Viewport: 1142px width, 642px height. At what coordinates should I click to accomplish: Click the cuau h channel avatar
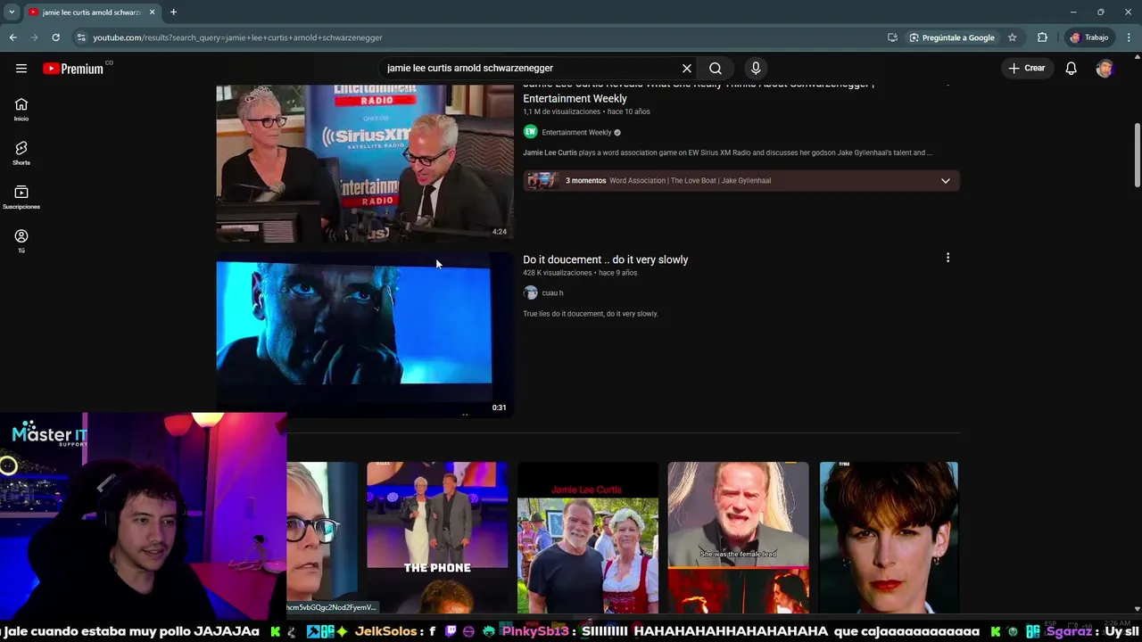click(x=530, y=292)
